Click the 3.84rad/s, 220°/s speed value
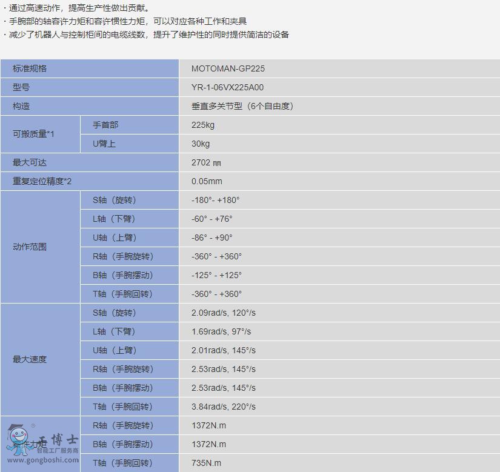 (x=223, y=407)
